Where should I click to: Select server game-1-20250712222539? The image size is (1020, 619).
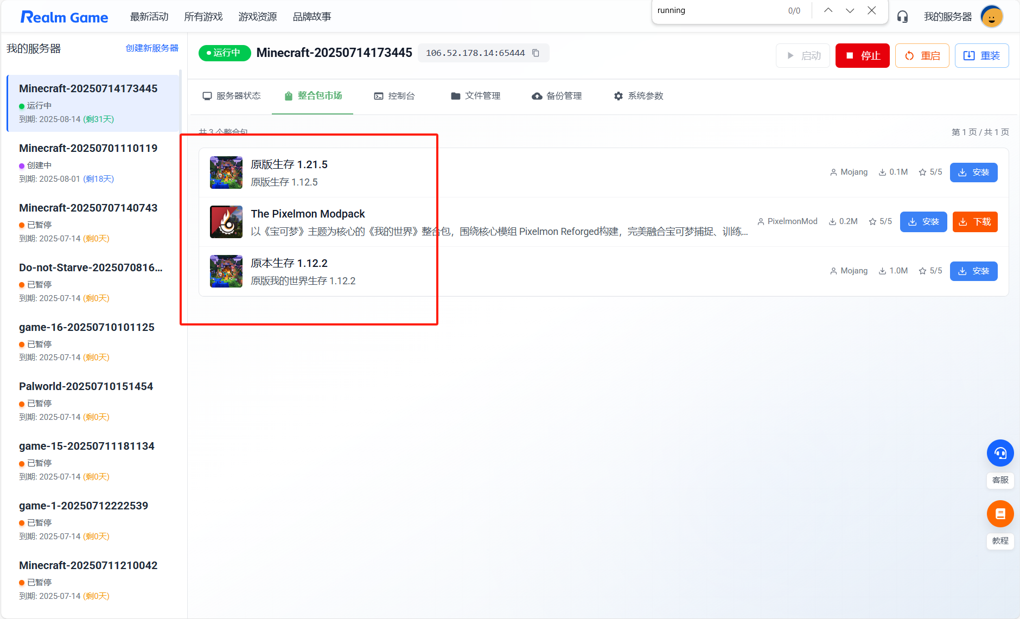point(93,520)
